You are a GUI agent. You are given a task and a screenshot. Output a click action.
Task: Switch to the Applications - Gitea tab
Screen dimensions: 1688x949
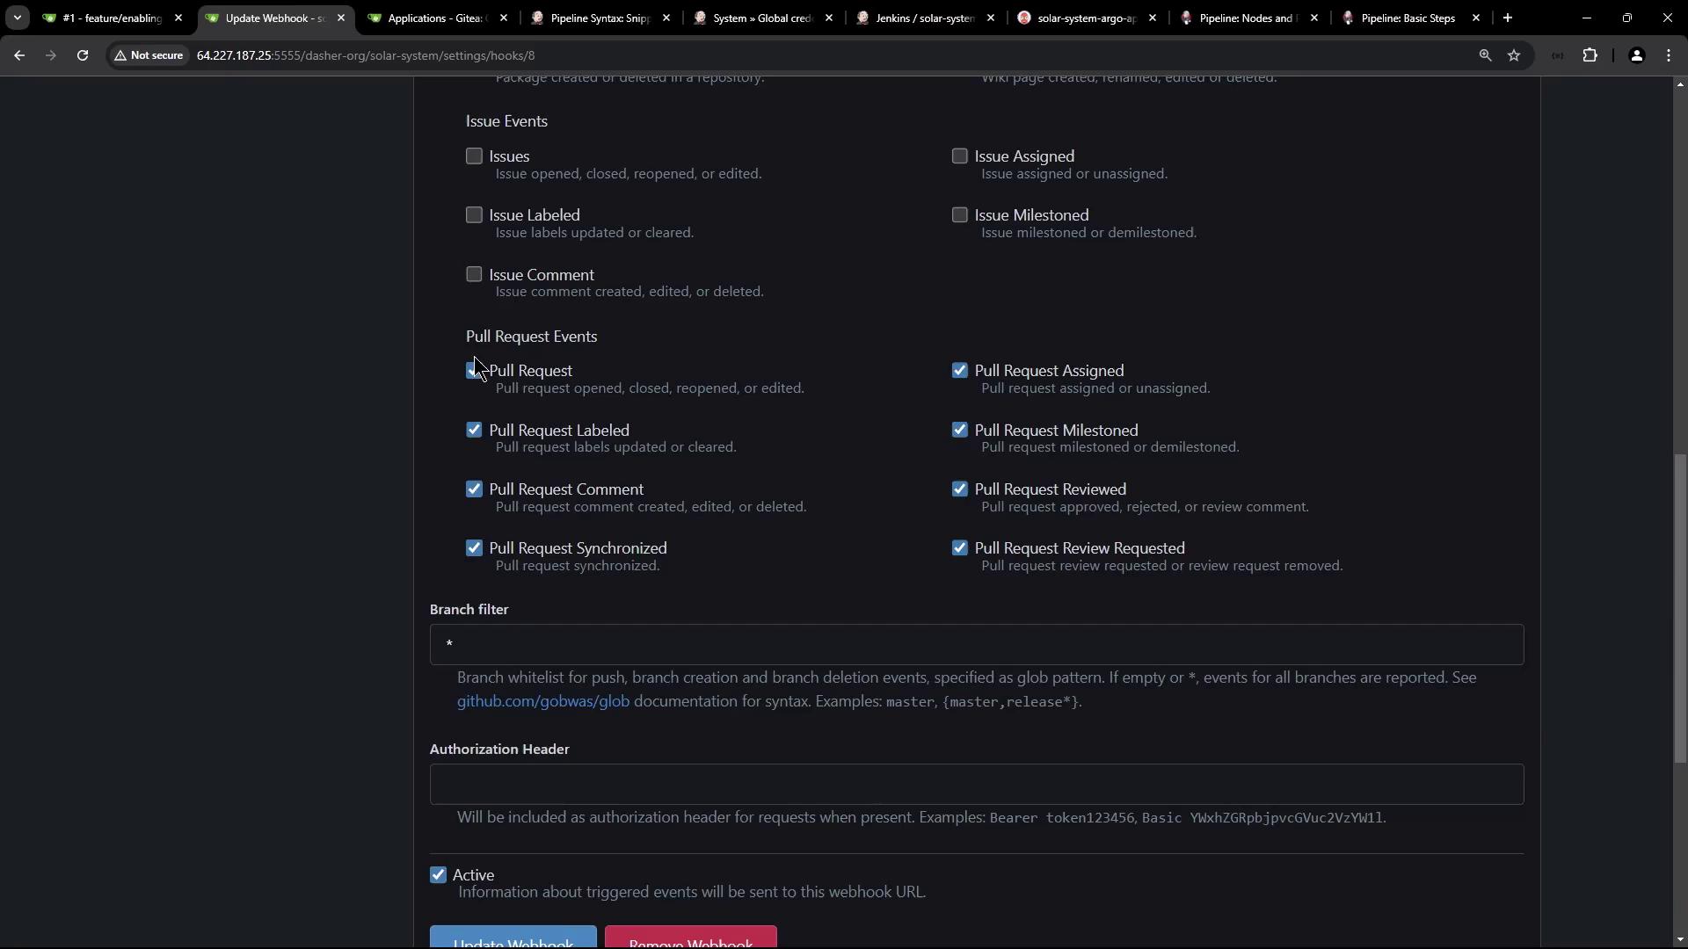coord(435,18)
